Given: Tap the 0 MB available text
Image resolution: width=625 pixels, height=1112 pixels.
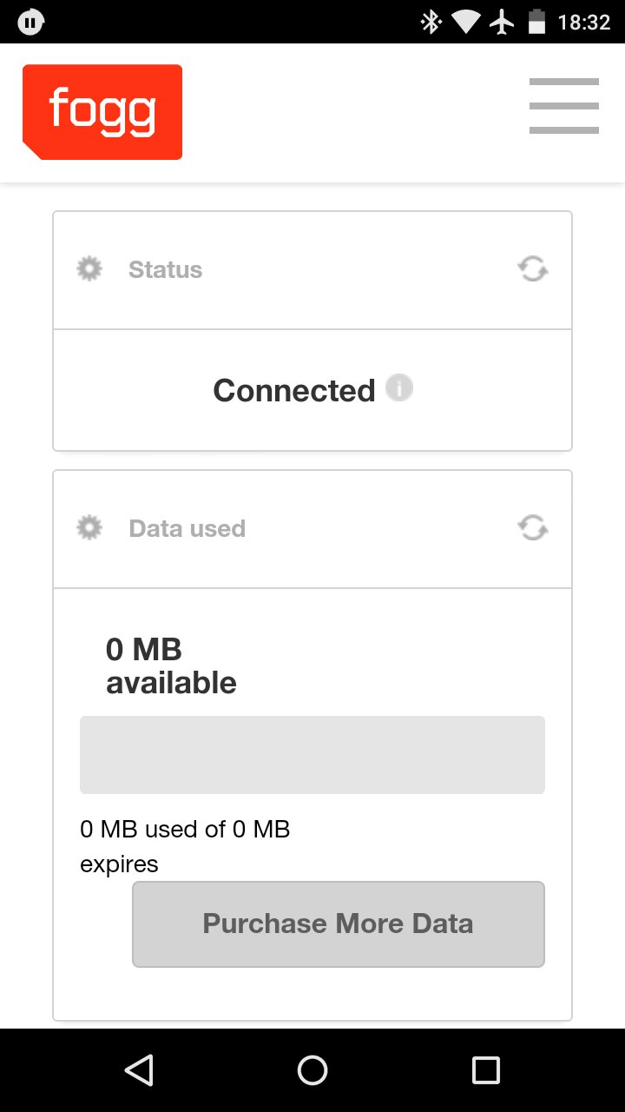Looking at the screenshot, I should [171, 666].
